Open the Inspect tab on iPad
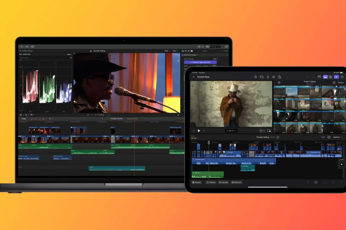 (196, 182)
